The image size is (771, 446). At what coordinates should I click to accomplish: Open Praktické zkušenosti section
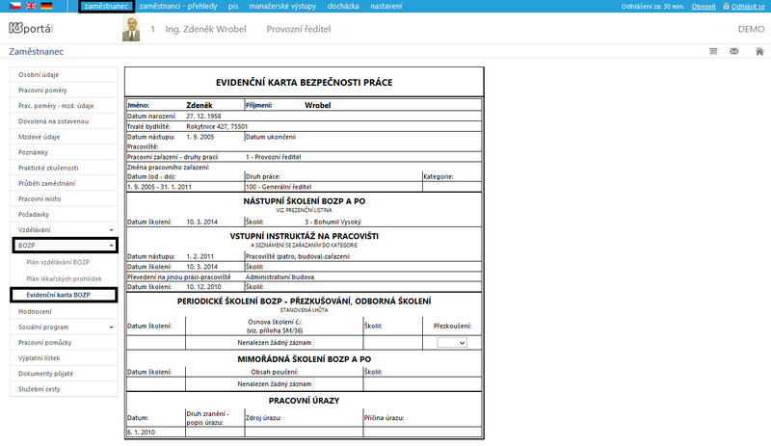point(64,168)
